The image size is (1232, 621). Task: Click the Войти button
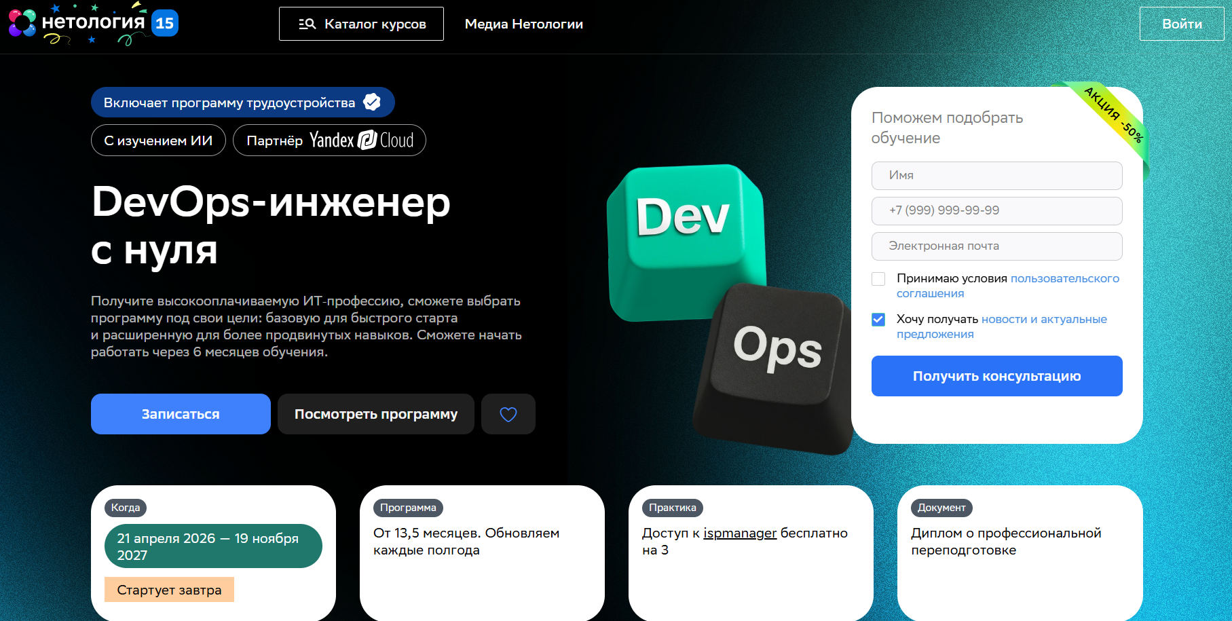[1182, 24]
